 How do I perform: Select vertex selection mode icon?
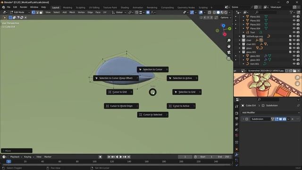pos(34,12)
